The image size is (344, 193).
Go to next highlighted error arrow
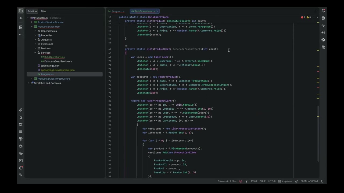click(317, 17)
